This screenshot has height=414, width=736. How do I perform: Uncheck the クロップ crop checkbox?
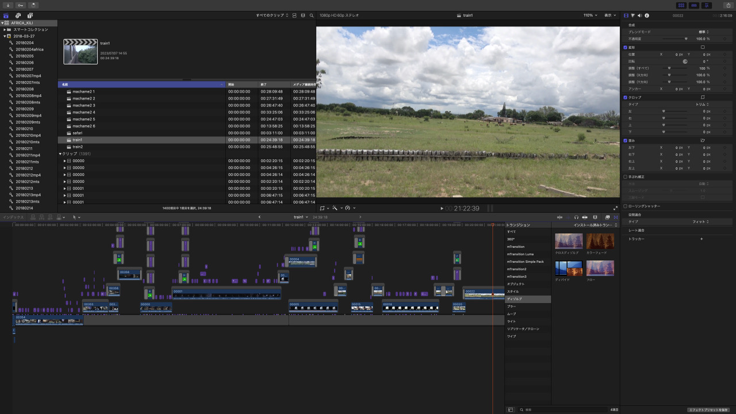[x=626, y=97]
